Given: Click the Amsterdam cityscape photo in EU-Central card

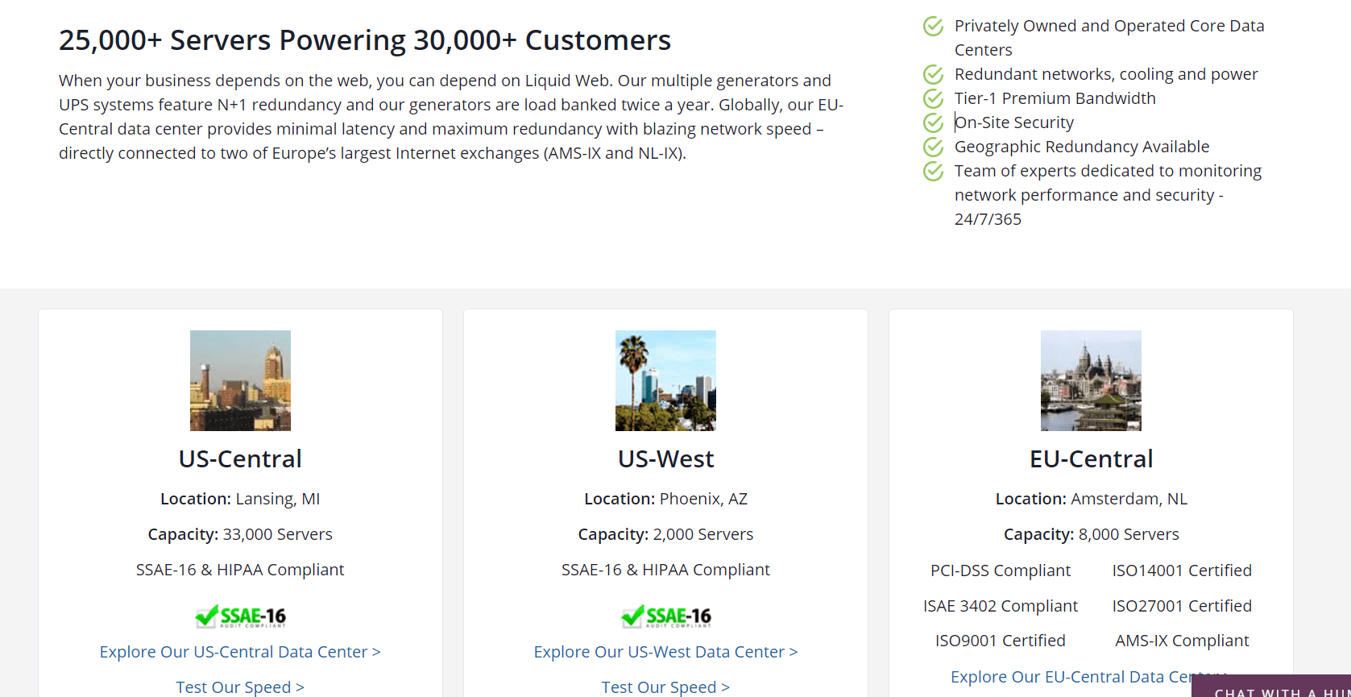Looking at the screenshot, I should pyautogui.click(x=1091, y=380).
